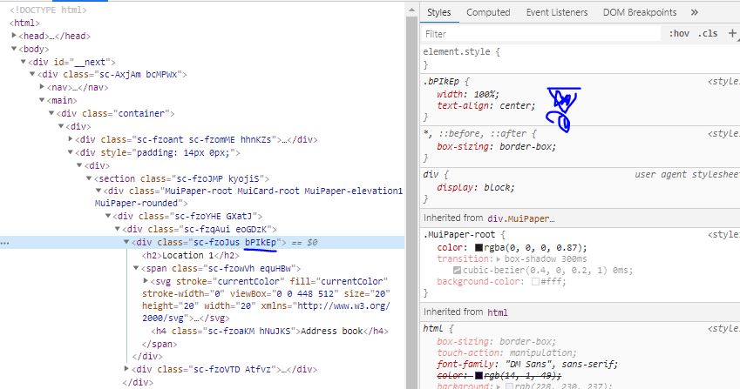Click the closing </span> tag row
Viewport: 740px width, 389px height.
pos(160,345)
